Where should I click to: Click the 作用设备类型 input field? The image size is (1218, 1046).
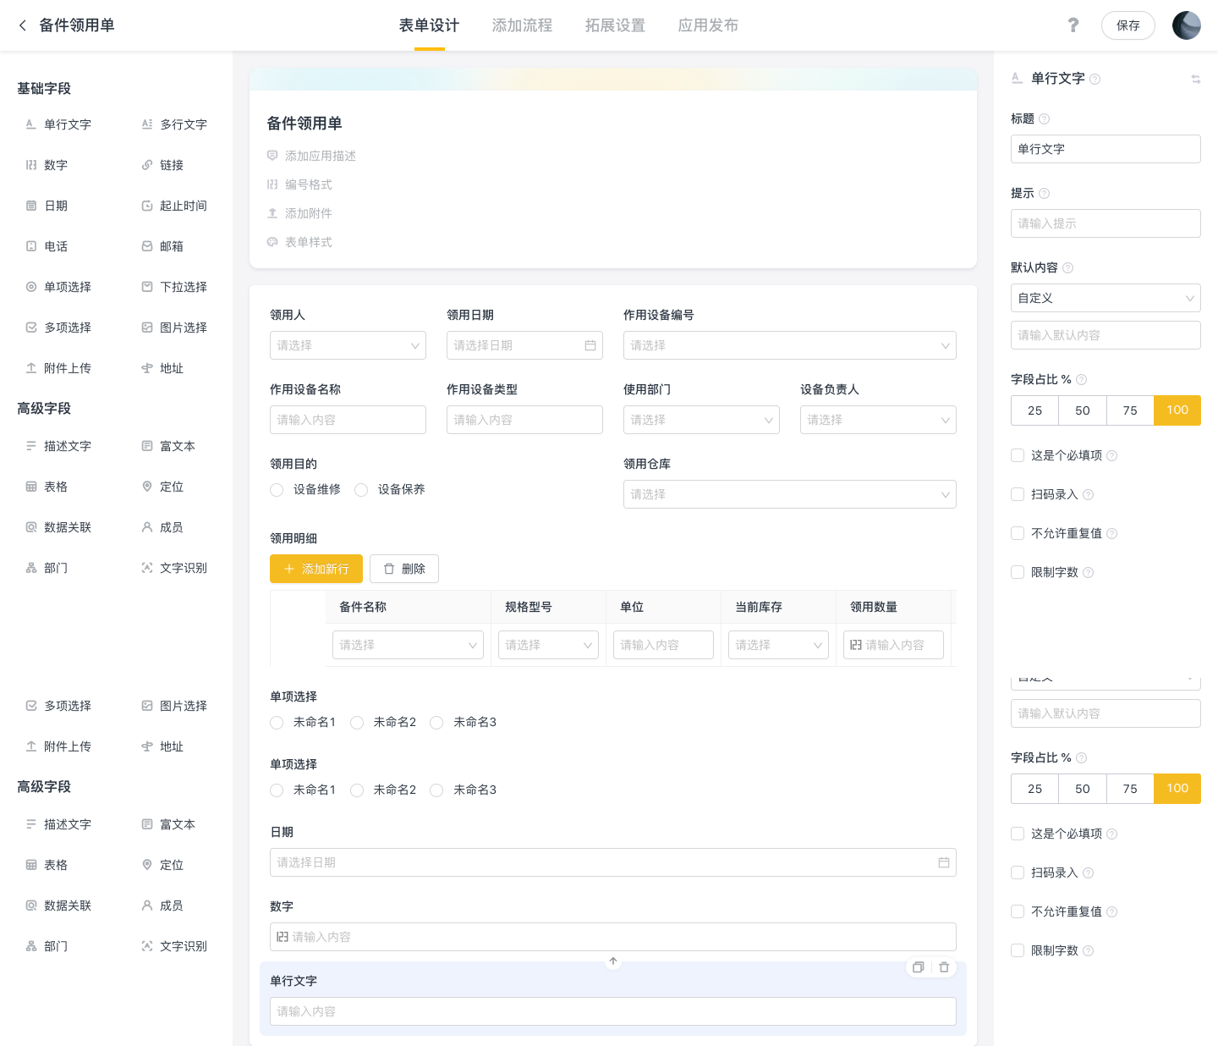click(524, 420)
